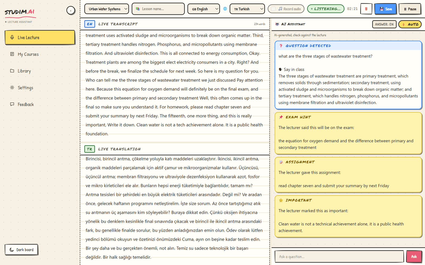Click the Say in class speaker icon
This screenshot has height=265, width=425.
280,69
